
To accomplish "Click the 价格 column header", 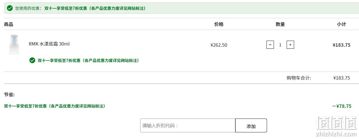I will pyautogui.click(x=219, y=24).
